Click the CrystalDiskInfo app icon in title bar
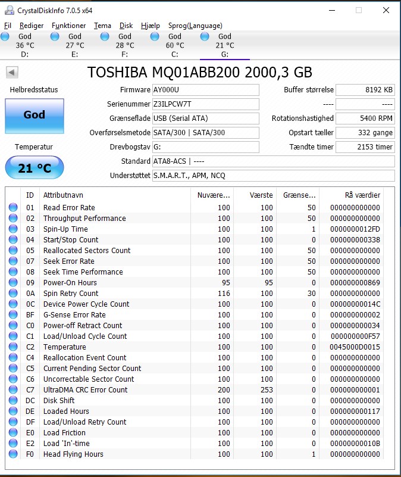 [x=9, y=11]
